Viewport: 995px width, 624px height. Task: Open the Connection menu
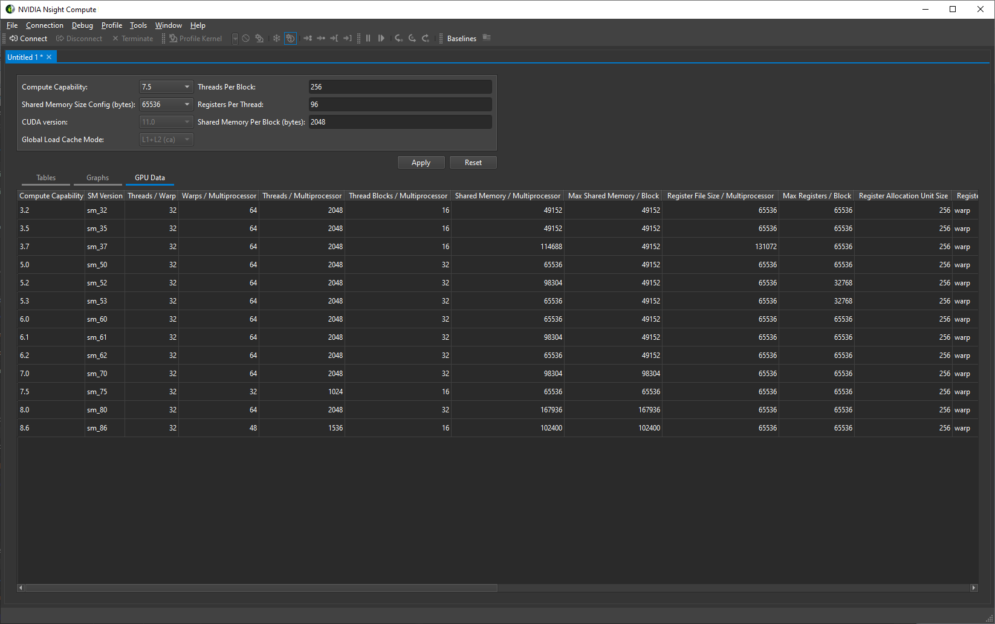[45, 25]
